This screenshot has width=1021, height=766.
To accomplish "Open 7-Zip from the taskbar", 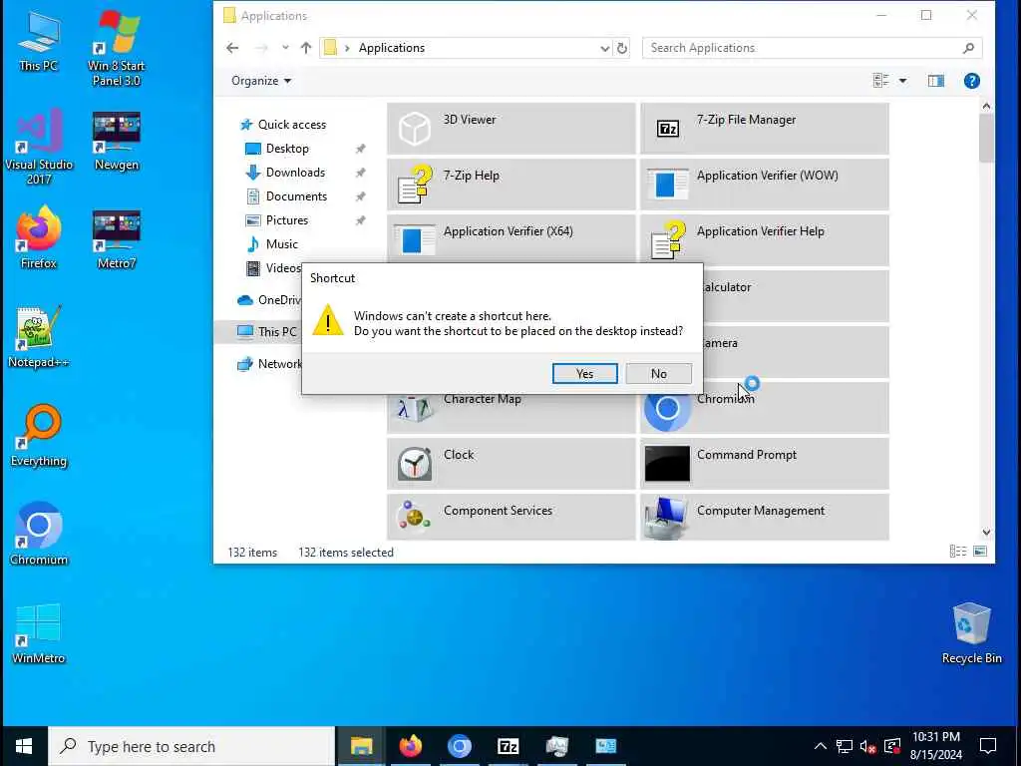I will tap(508, 746).
